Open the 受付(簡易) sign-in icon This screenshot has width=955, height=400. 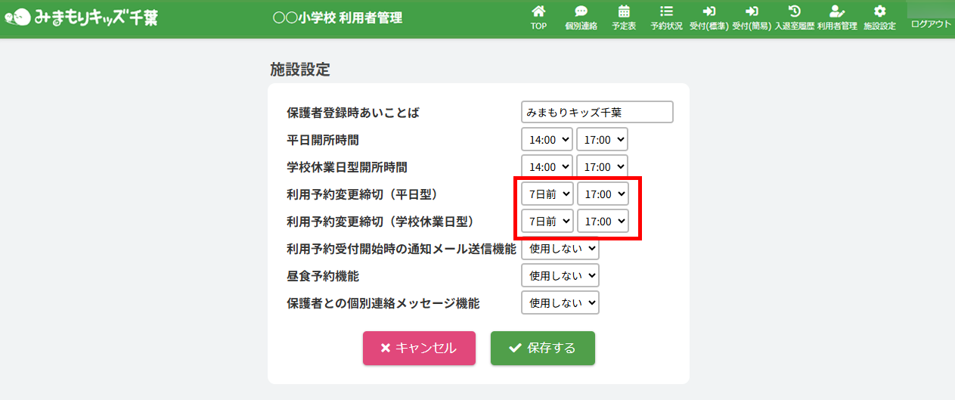point(751,12)
